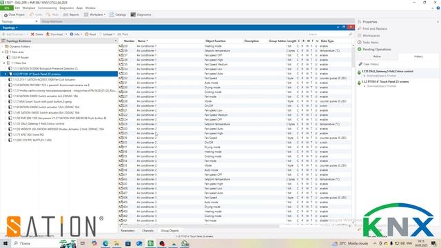Image resolution: width=441 pixels, height=248 pixels.
Task: Switch to the Active operations tab
Action: pos(377,56)
